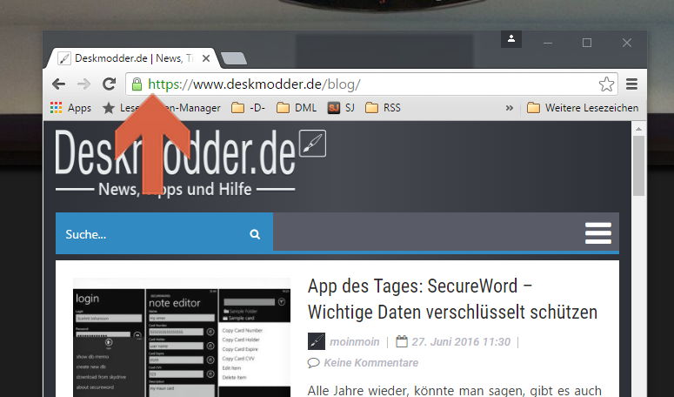The width and height of the screenshot is (674, 397).
Task: Open the green padlock site info
Action: coord(137,84)
